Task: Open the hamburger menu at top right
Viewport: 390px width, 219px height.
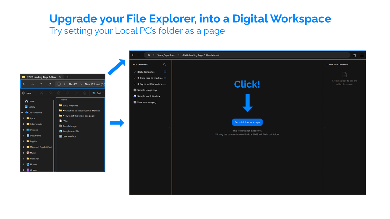Action: click(362, 55)
